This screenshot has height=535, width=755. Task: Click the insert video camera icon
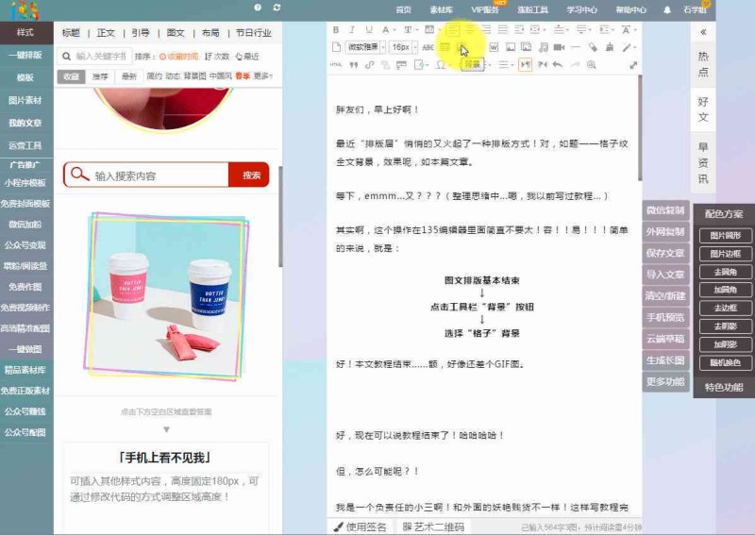(x=560, y=47)
